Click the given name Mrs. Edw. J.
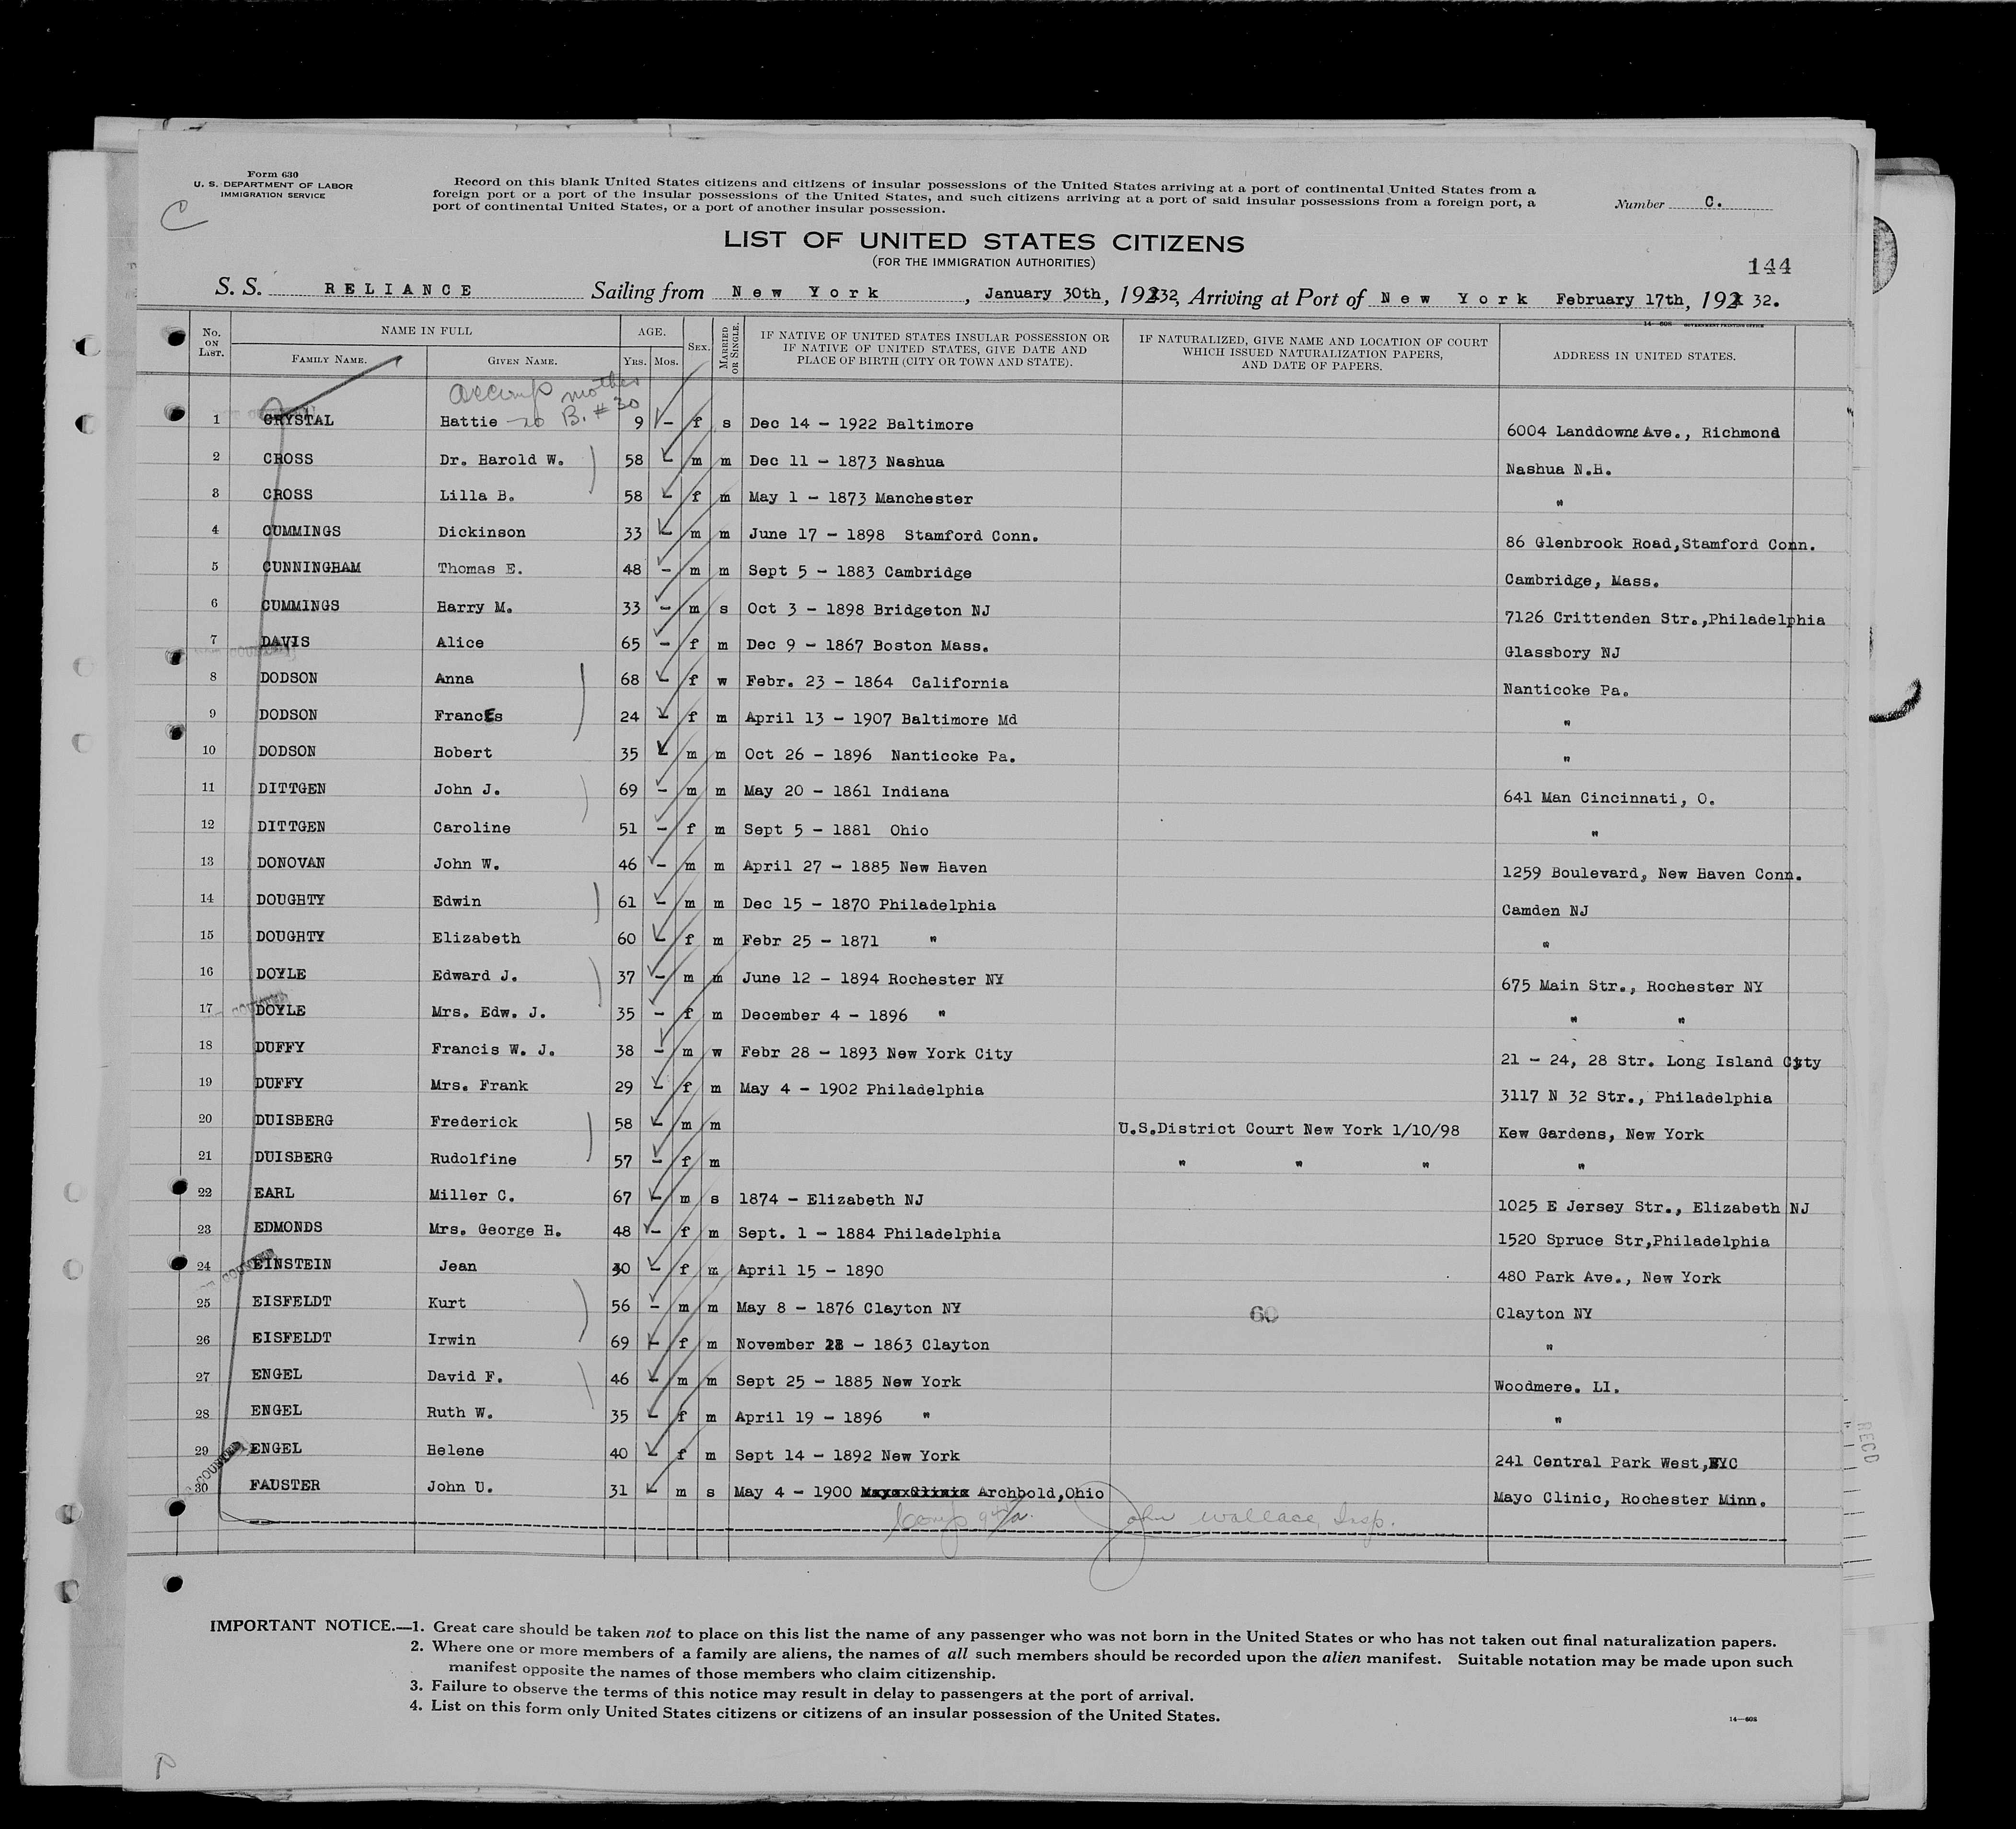The width and height of the screenshot is (2016, 1829). point(488,1012)
